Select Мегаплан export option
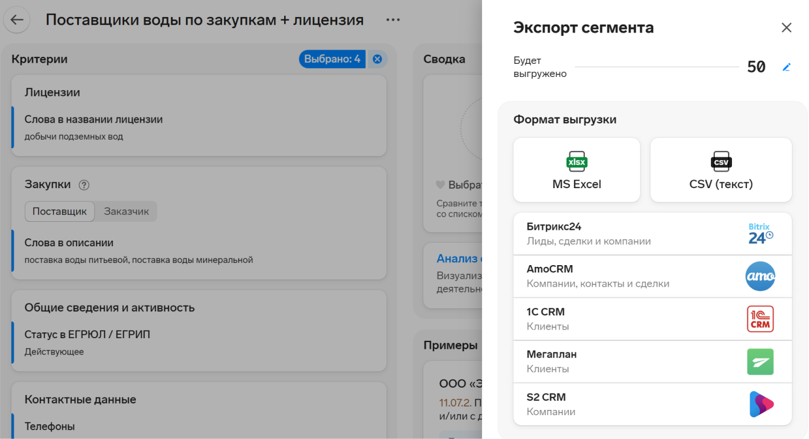Viewport: 809px width, 439px height. tap(653, 361)
